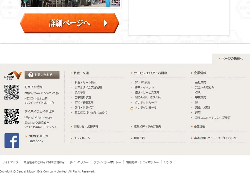Viewport: 250px width, 178px height.
Task: Open プライバシーポリシー link
Action: pyautogui.click(x=107, y=162)
